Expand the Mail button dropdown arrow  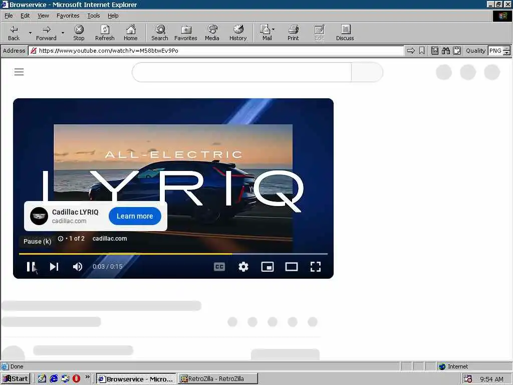point(274,30)
